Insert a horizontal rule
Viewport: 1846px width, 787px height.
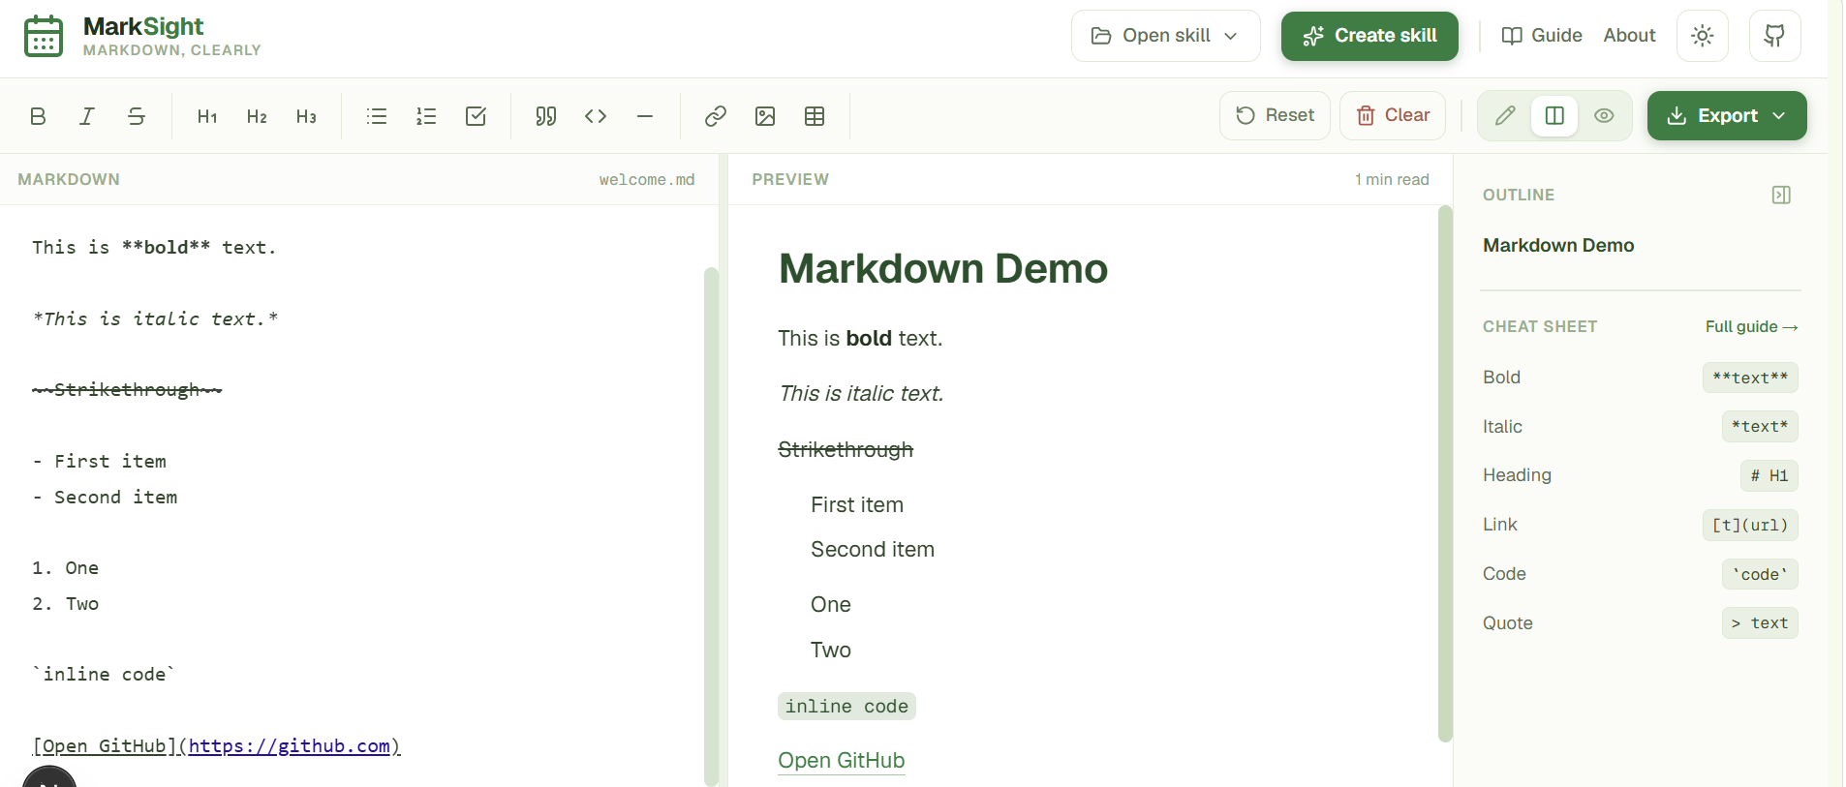click(x=645, y=116)
